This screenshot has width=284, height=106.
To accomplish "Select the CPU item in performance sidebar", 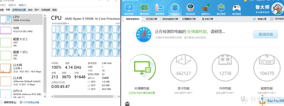I will [21, 19].
